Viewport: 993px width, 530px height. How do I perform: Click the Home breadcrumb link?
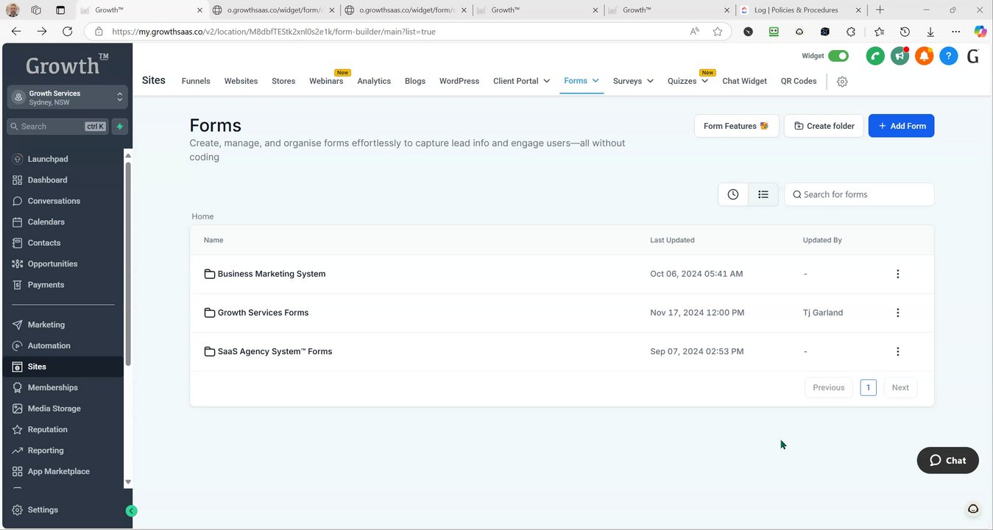[202, 216]
